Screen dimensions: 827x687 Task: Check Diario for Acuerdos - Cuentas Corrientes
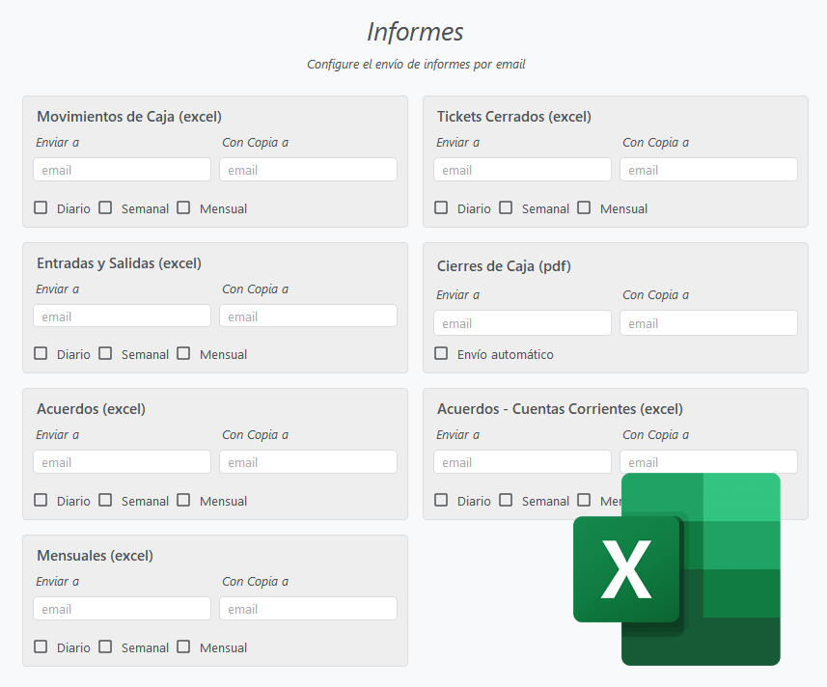(441, 500)
